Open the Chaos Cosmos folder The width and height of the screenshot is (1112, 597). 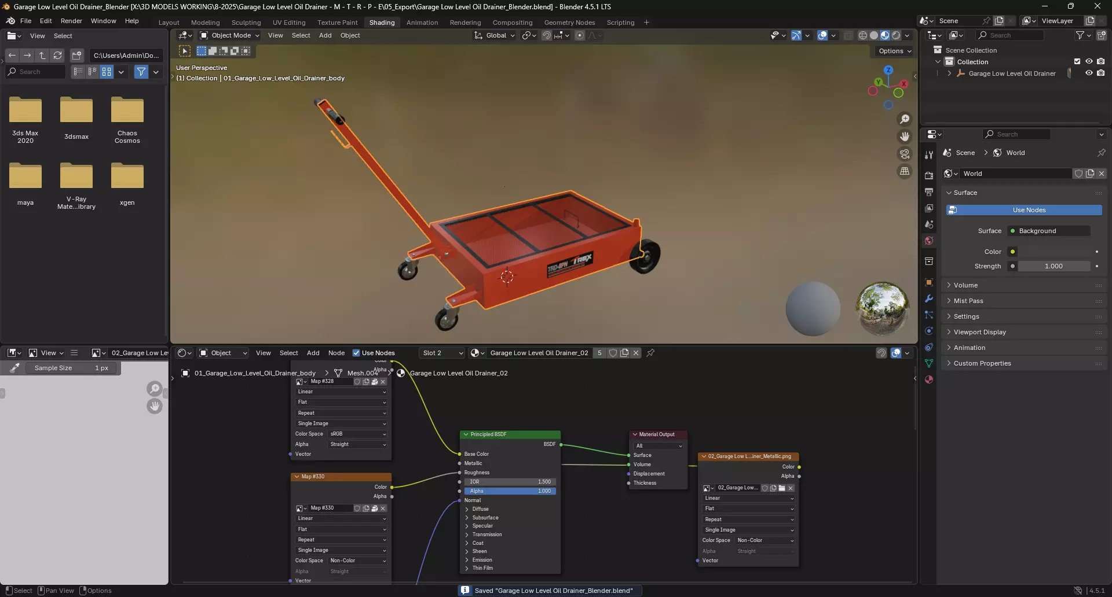point(127,120)
